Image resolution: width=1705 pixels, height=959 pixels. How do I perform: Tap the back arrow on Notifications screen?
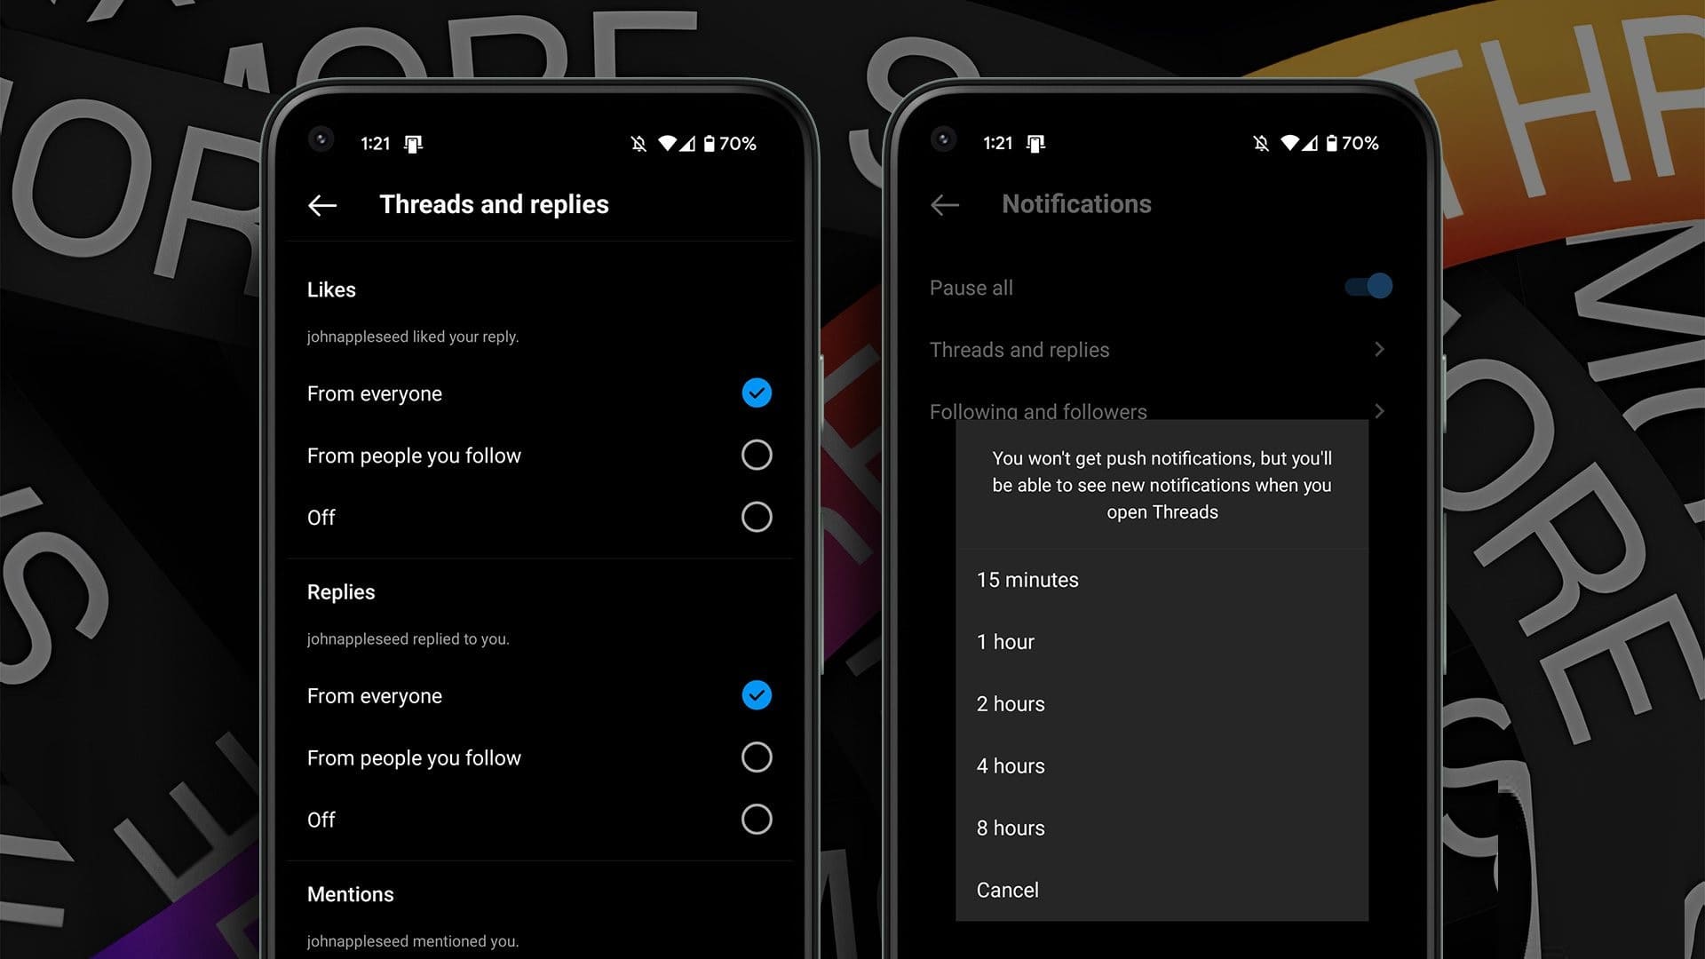pyautogui.click(x=946, y=203)
